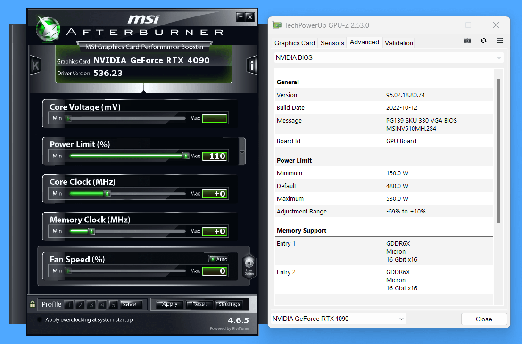
Task: Switch to the Sensors tab
Action: pyautogui.click(x=332, y=43)
